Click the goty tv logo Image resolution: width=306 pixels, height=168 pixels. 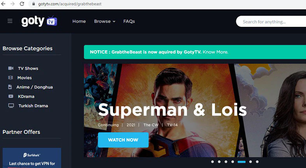(39, 21)
